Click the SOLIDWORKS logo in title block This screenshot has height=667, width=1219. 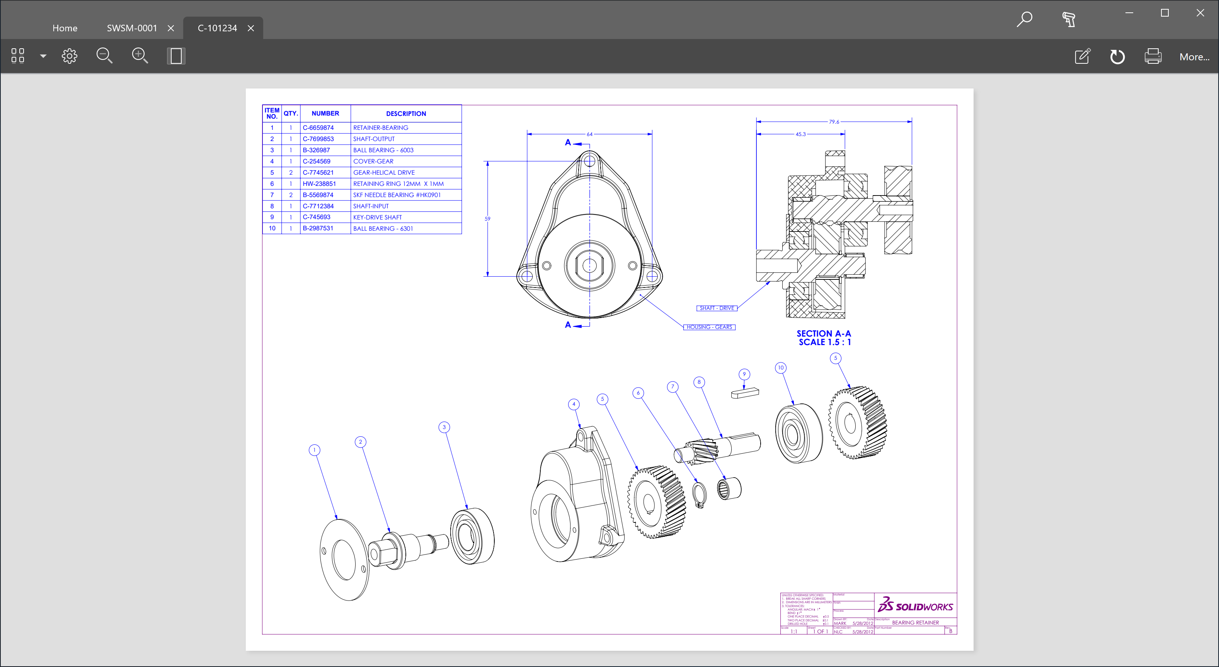(x=915, y=605)
